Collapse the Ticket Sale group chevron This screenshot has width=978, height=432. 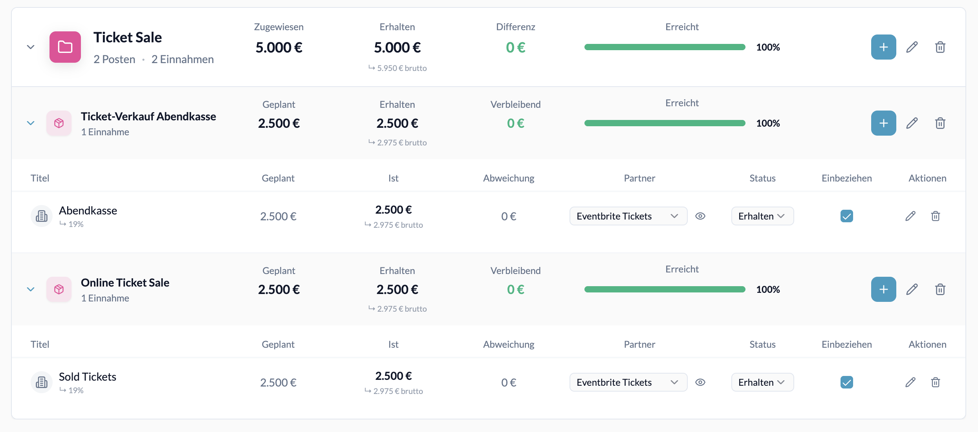coord(31,47)
